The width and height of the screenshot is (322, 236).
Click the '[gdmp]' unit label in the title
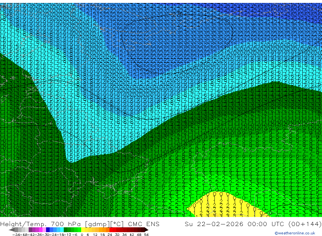pos(97,224)
